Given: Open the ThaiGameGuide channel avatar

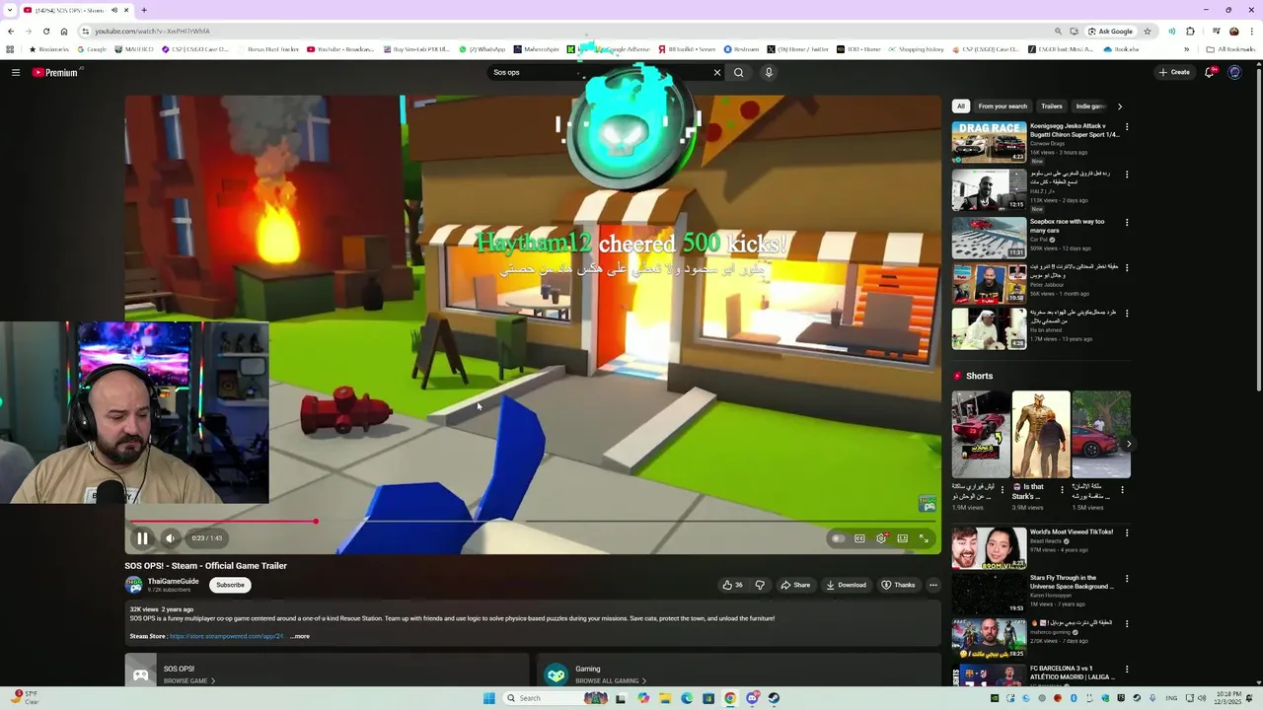Looking at the screenshot, I should point(133,585).
